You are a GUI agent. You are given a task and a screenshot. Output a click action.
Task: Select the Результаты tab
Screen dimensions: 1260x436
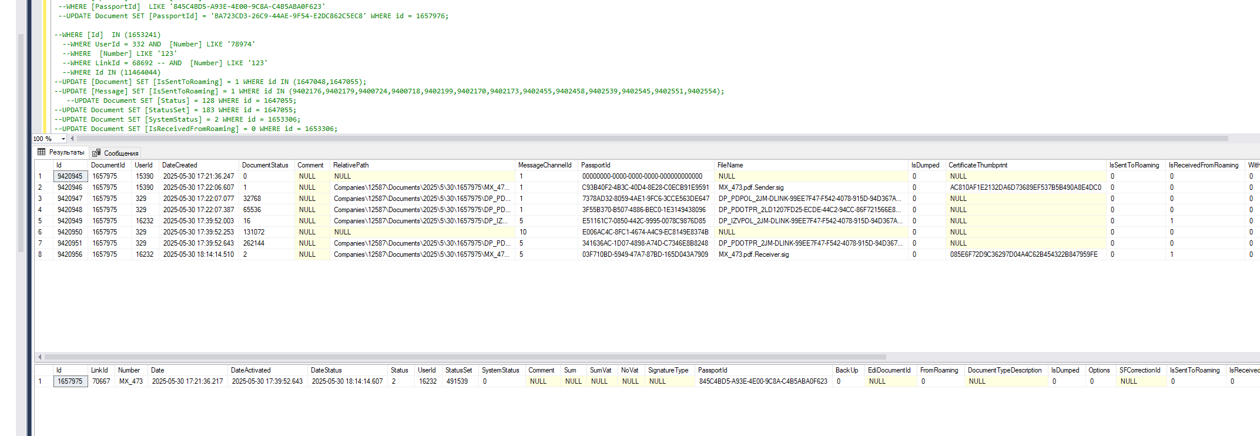coord(66,152)
